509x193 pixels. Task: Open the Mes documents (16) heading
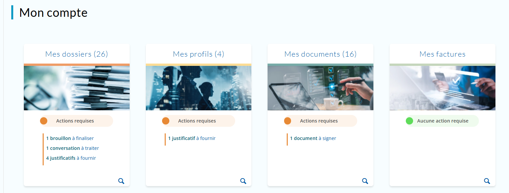tap(320, 54)
